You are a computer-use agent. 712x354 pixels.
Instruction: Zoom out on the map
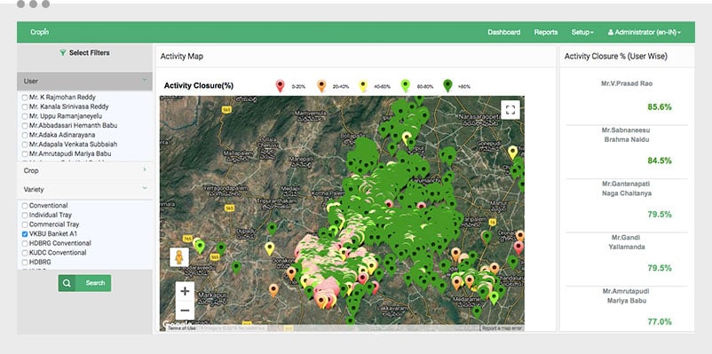185,311
